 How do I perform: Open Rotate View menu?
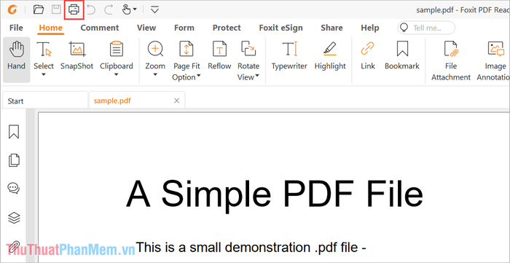pyautogui.click(x=248, y=60)
